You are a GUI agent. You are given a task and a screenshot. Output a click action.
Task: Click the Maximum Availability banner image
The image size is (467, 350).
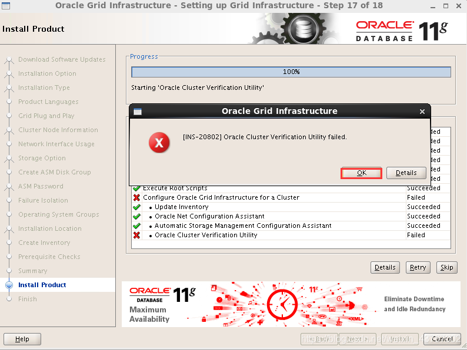(x=291, y=305)
